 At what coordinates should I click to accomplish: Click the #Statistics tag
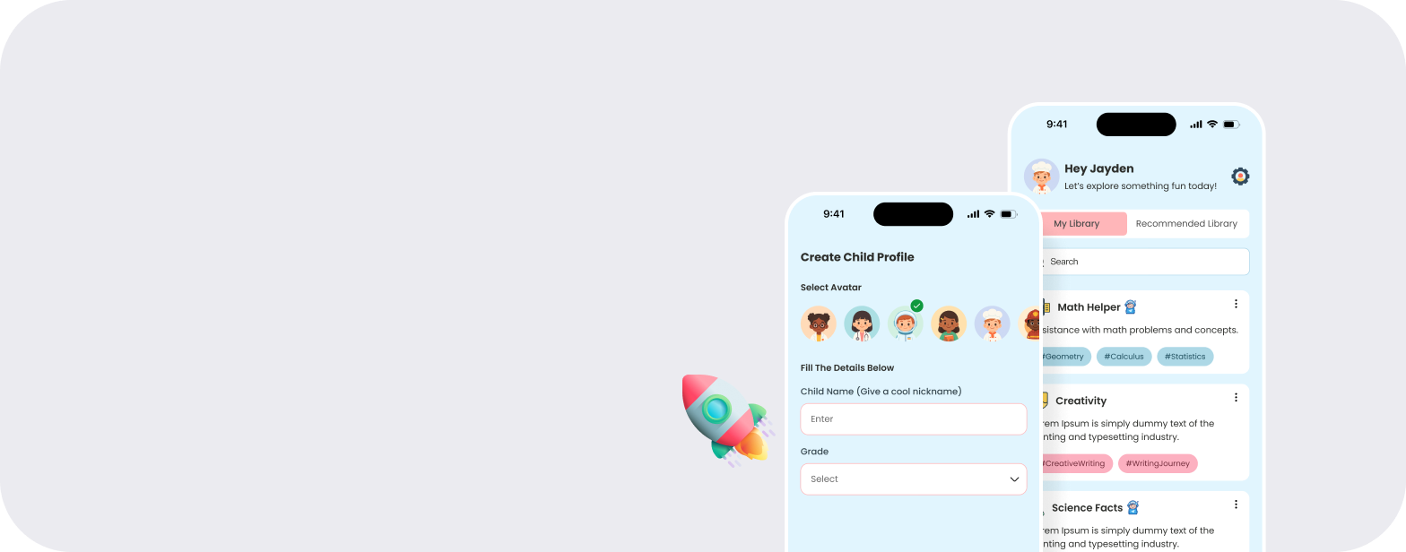point(1185,357)
